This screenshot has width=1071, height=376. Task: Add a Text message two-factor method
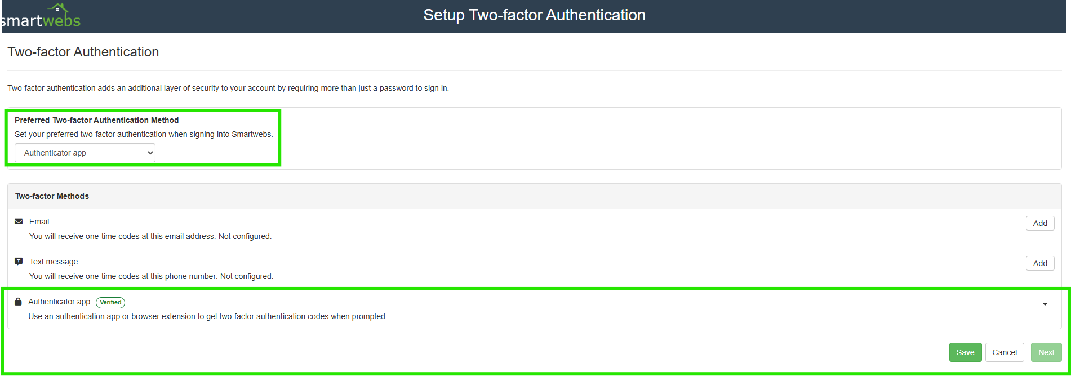(x=1039, y=263)
